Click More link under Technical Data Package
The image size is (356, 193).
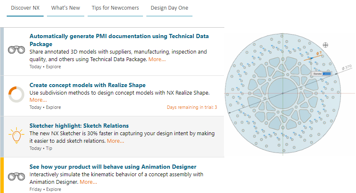tap(157, 59)
